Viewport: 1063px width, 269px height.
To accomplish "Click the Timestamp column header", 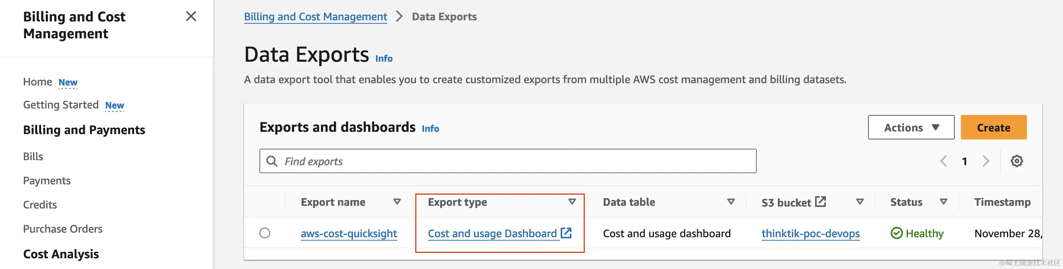I will (x=1002, y=202).
